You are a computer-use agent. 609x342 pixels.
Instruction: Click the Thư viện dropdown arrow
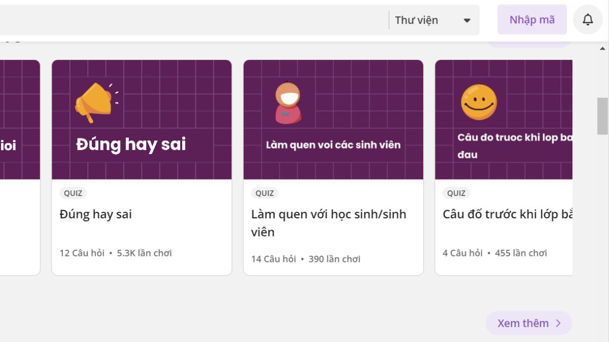point(467,21)
